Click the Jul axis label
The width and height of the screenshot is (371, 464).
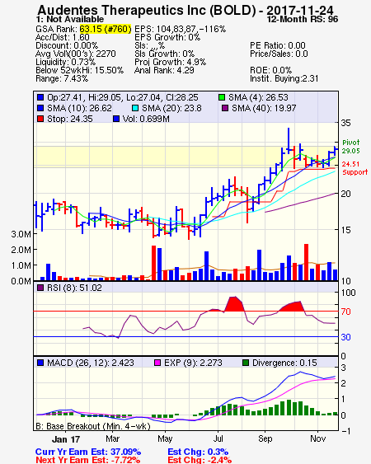tap(218, 438)
